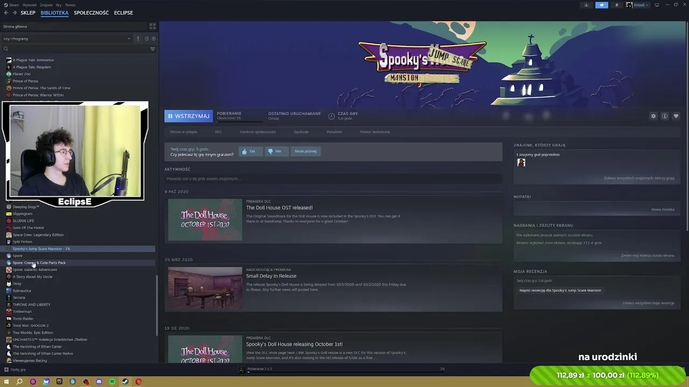Select Split Fiction in game list
Screen dimensions: 689x387
[x=22, y=242]
